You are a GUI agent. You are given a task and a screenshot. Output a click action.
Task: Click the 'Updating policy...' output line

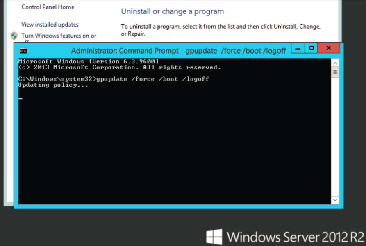pyautogui.click(x=53, y=85)
